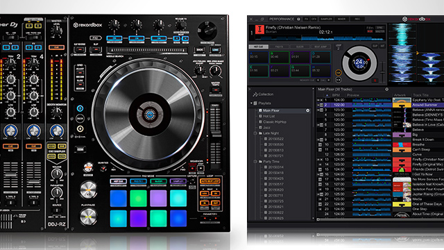Image resolution: width=444 pixels, height=250 pixels.
Task: Trigger hot cue E at 01:56
Action: tap(259, 71)
